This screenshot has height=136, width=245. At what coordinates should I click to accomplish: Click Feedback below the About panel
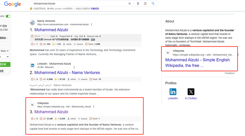229,73
